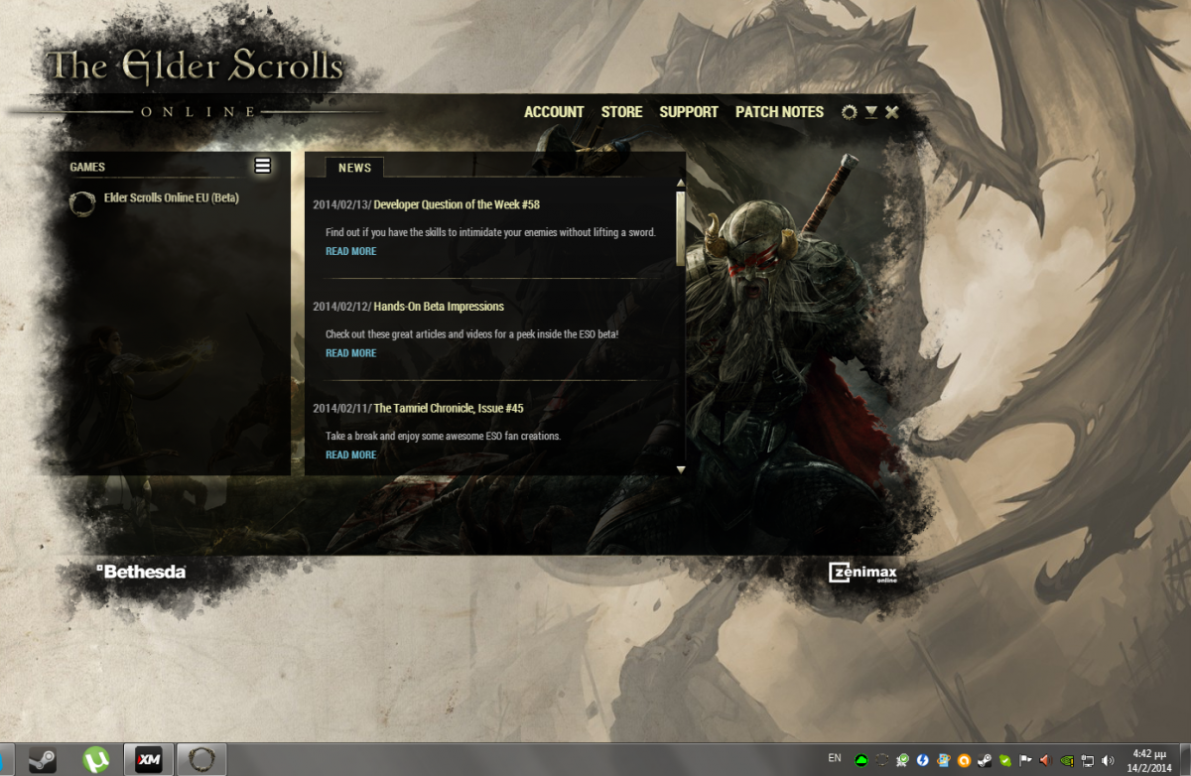Open the Action Center flag icon
Image resolution: width=1191 pixels, height=776 pixels.
[x=1025, y=761]
